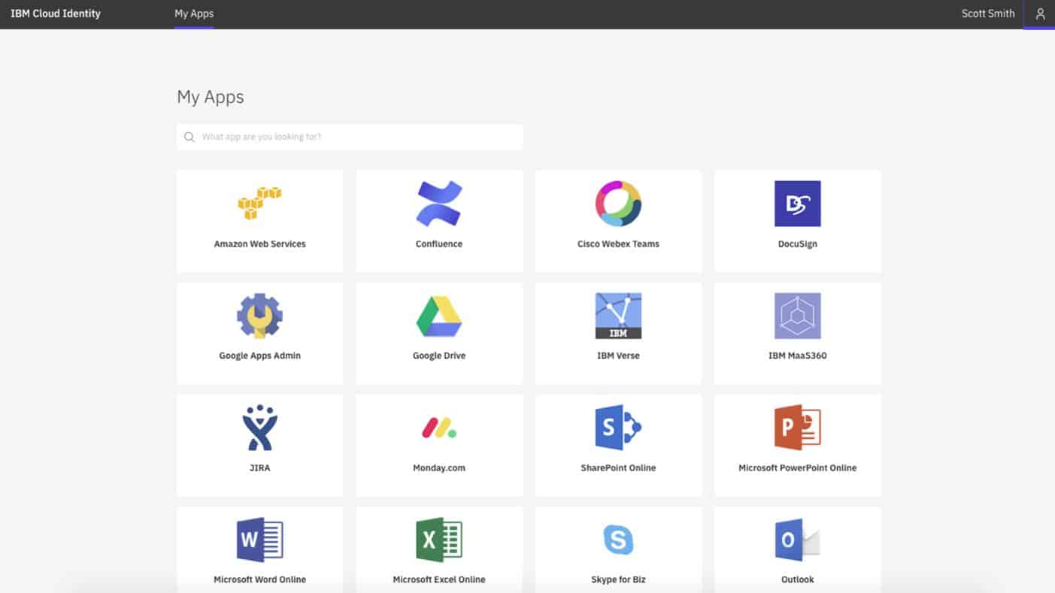The image size is (1055, 593).
Task: Open Google Apps Admin gear icon
Action: tap(259, 316)
